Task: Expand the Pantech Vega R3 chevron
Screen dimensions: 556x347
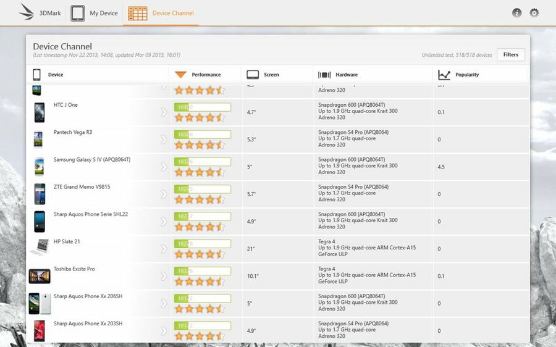Action: pos(164,140)
